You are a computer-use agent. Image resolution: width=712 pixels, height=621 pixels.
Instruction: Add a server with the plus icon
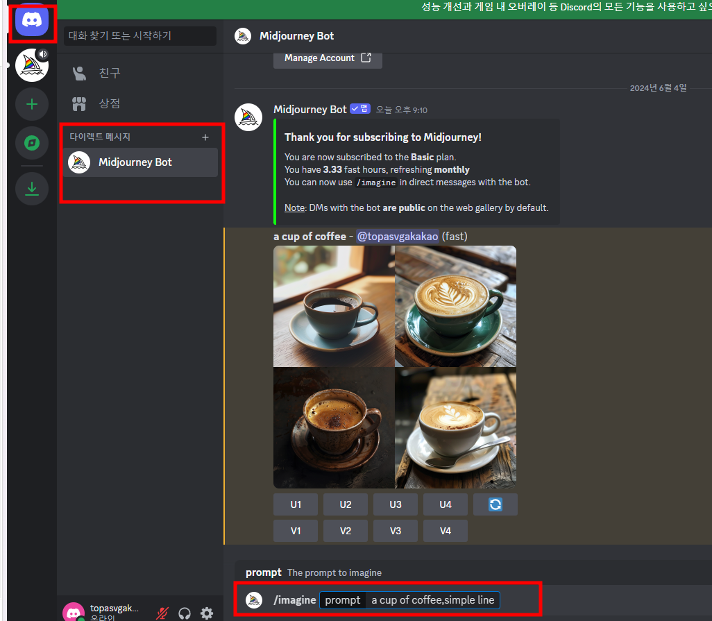pos(32,104)
